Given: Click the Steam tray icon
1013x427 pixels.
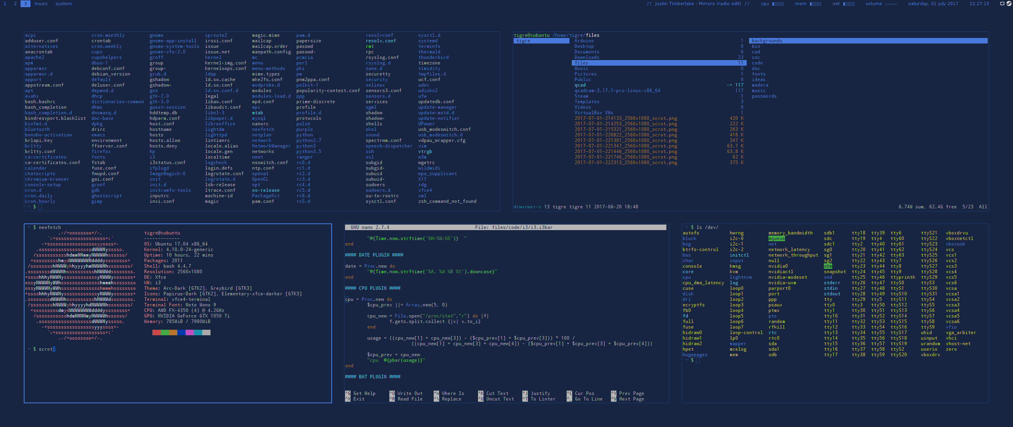Looking at the screenshot, I should (1009, 4).
